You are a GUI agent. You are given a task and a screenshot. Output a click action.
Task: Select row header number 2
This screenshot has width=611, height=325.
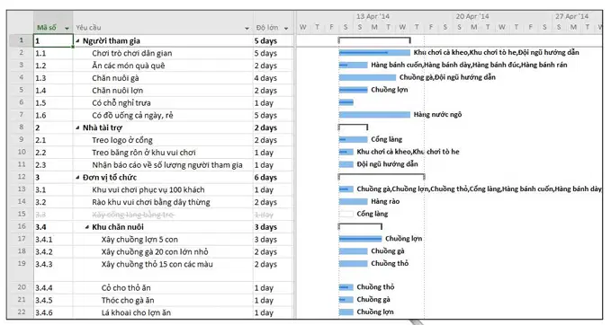22,52
